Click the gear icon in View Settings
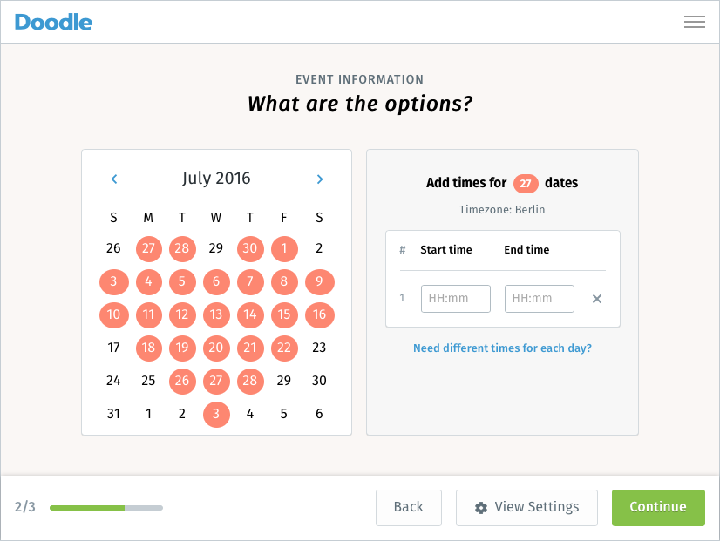The height and width of the screenshot is (541, 720). pos(481,508)
